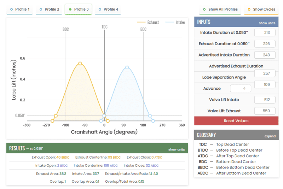283x189 pixels.
Task: Click the intake close point marker
Action: (150, 116)
